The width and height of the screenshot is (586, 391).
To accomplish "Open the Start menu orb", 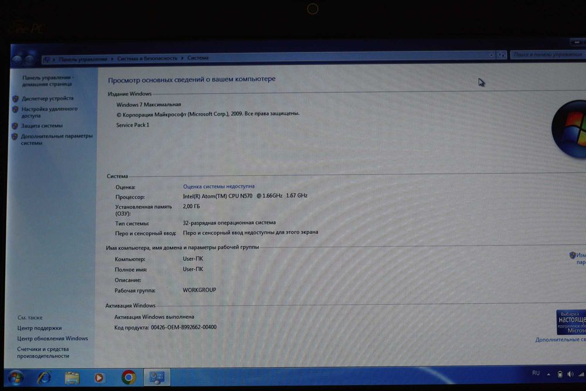I will pos(16,378).
